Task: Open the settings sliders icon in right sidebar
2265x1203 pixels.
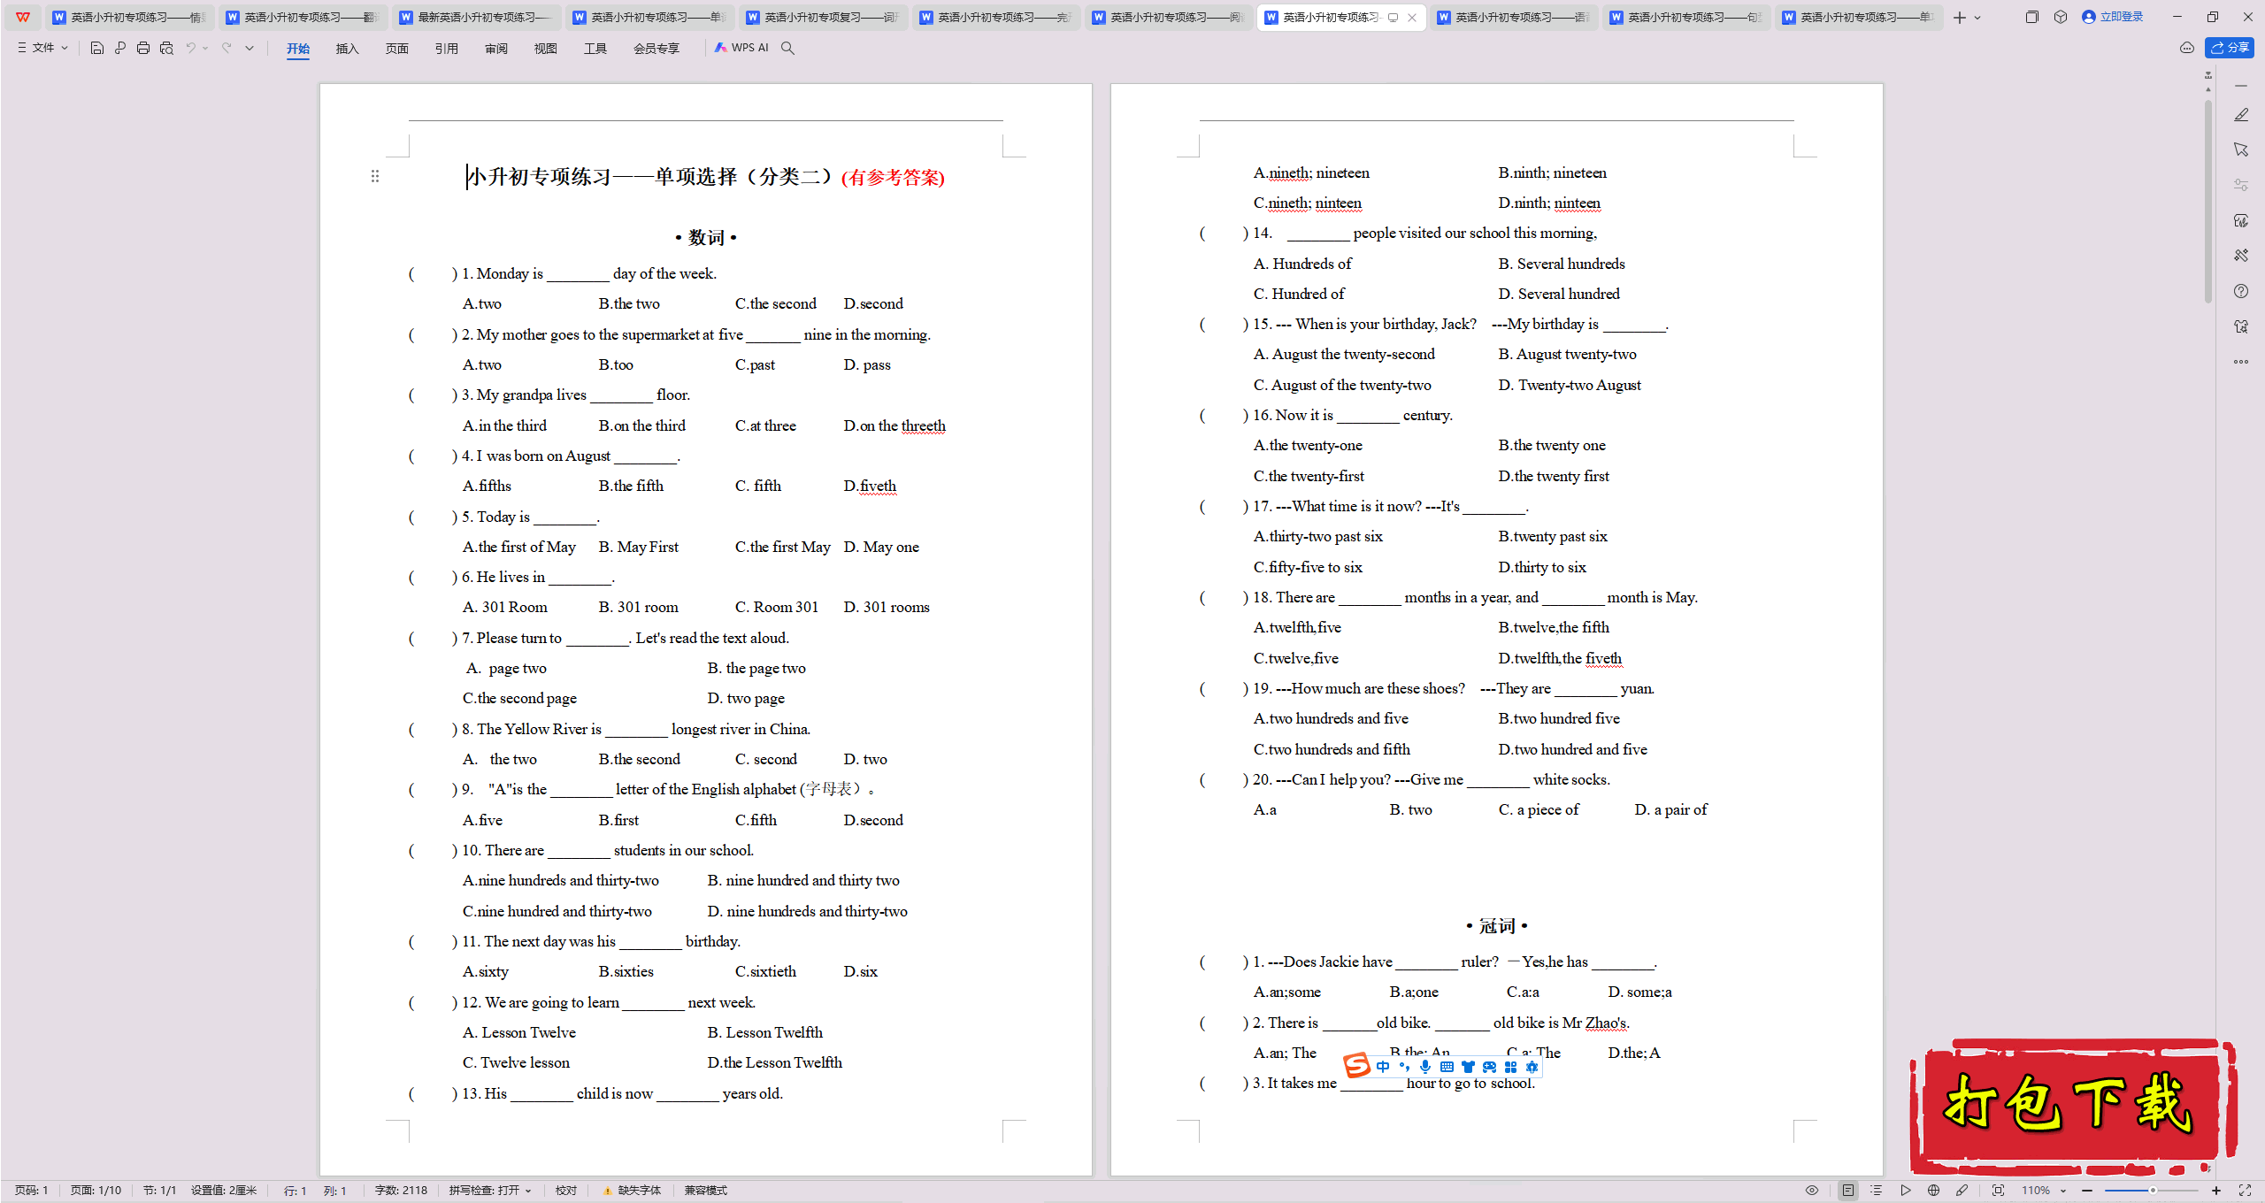Action: (x=2241, y=185)
